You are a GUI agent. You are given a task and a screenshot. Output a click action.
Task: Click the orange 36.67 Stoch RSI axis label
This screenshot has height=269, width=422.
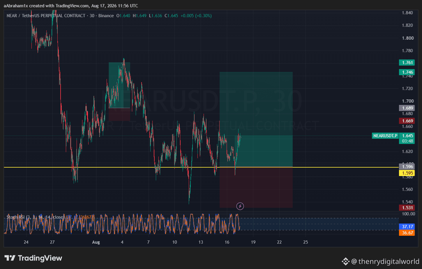tap(407, 233)
